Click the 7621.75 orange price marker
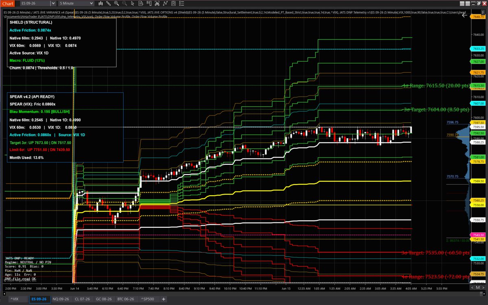 click(x=478, y=72)
